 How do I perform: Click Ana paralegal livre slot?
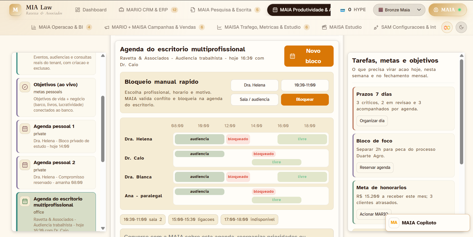277,200
